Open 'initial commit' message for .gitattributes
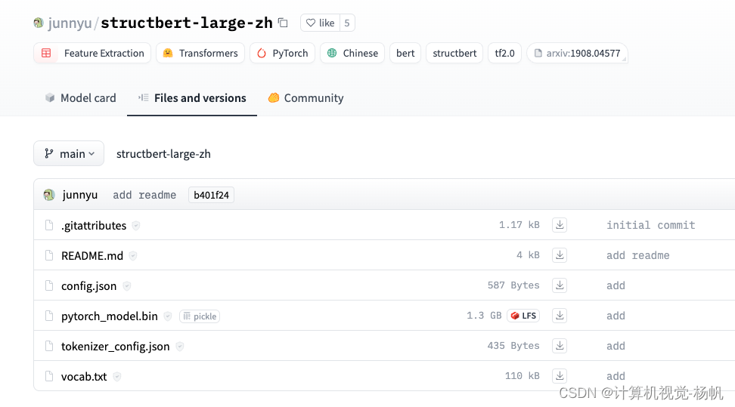 [x=650, y=225]
